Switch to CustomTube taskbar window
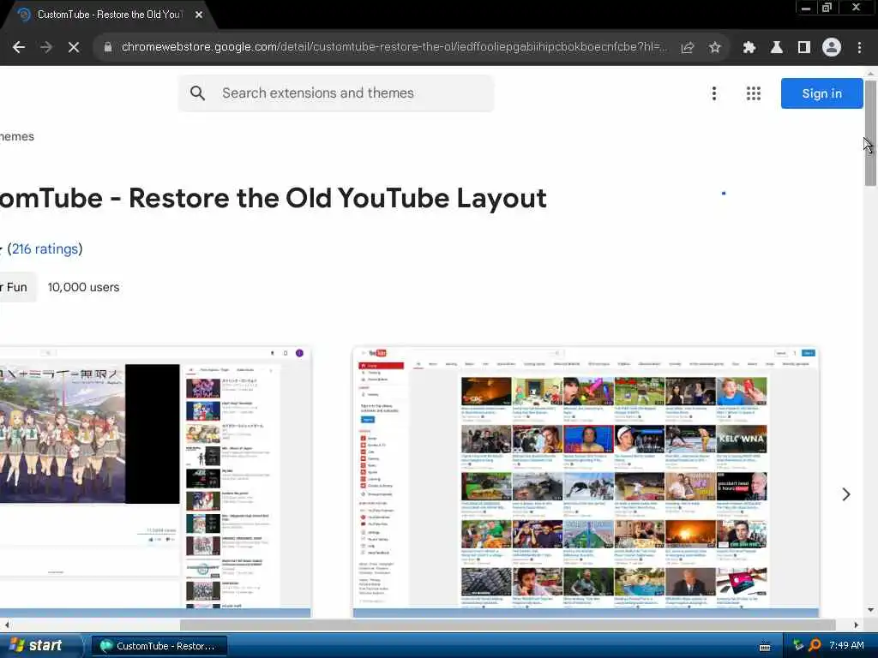The image size is (878, 658). 159,646
